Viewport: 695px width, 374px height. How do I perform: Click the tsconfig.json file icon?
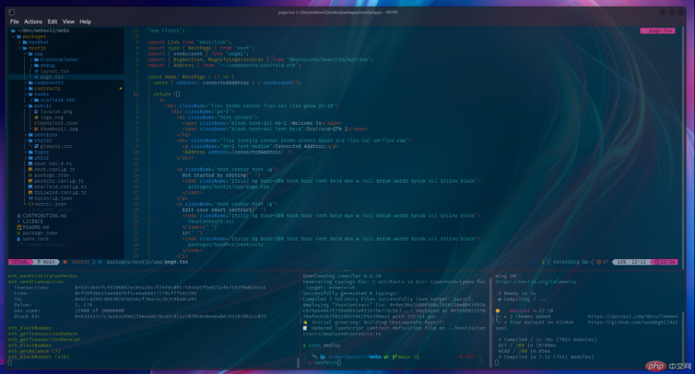pos(31,198)
